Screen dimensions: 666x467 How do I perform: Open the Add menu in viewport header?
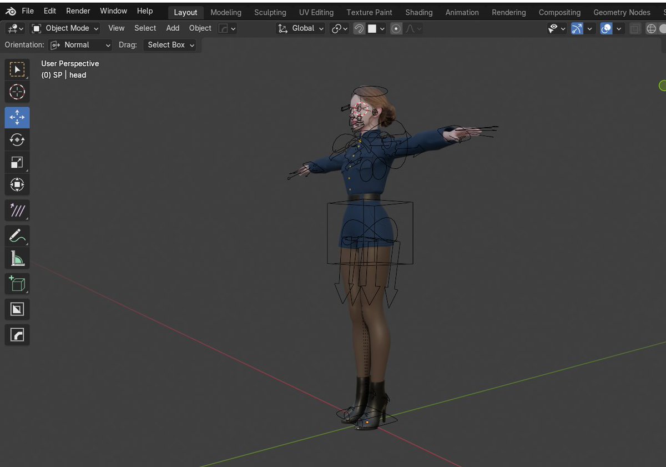click(173, 28)
